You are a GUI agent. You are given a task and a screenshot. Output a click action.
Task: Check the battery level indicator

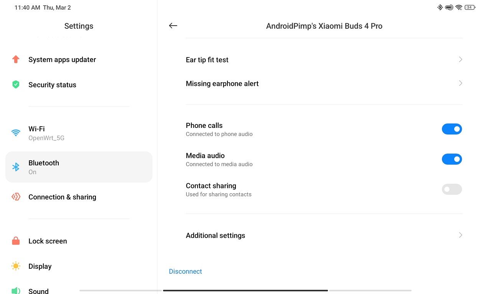tap(470, 7)
